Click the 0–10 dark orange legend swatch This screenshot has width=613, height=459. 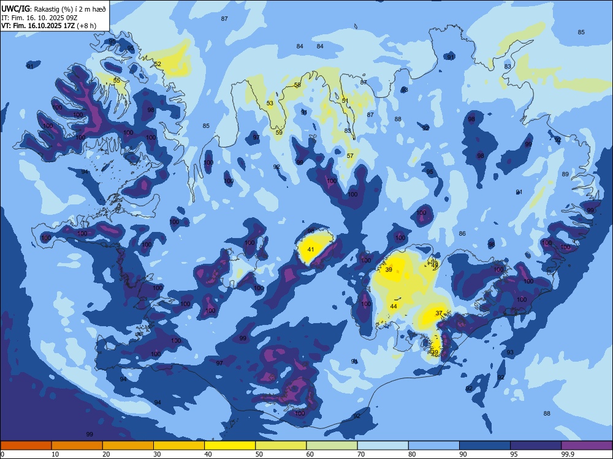26,446
